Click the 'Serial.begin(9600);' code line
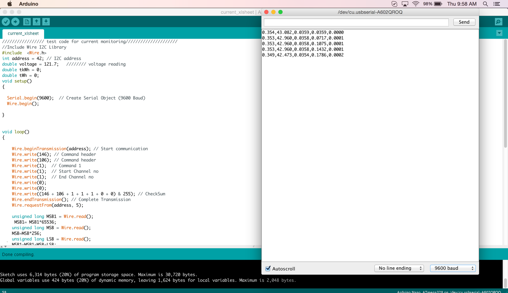508x293 pixels. pyautogui.click(x=30, y=98)
